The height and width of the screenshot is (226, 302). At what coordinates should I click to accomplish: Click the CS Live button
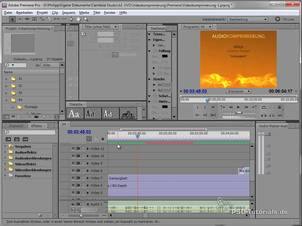pos(285,19)
